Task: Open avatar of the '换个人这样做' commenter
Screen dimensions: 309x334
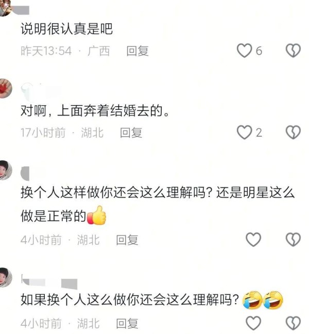Action: click(x=5, y=171)
